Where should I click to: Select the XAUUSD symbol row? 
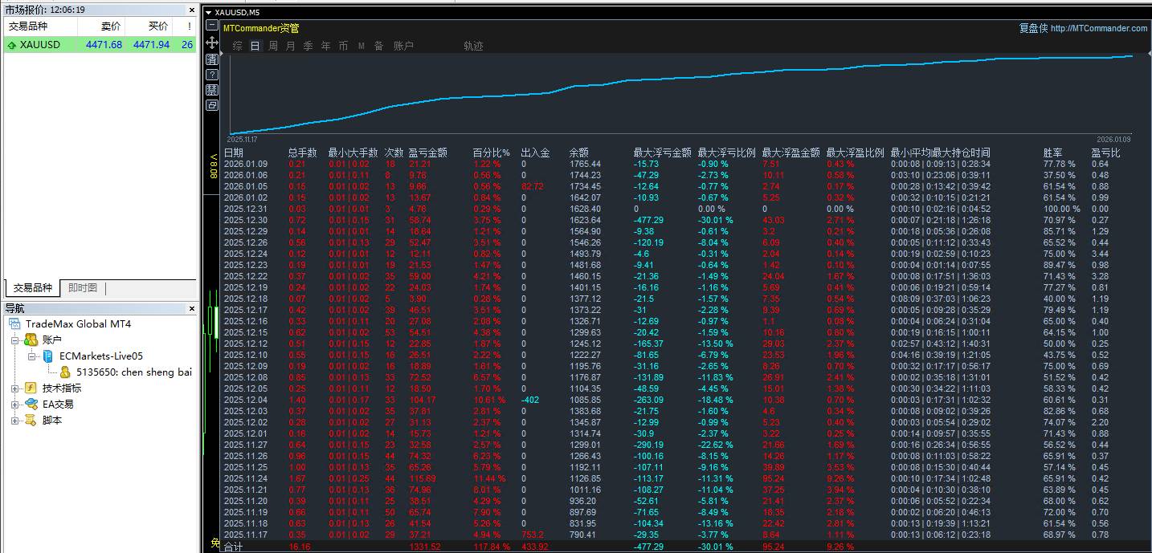pyautogui.click(x=100, y=45)
